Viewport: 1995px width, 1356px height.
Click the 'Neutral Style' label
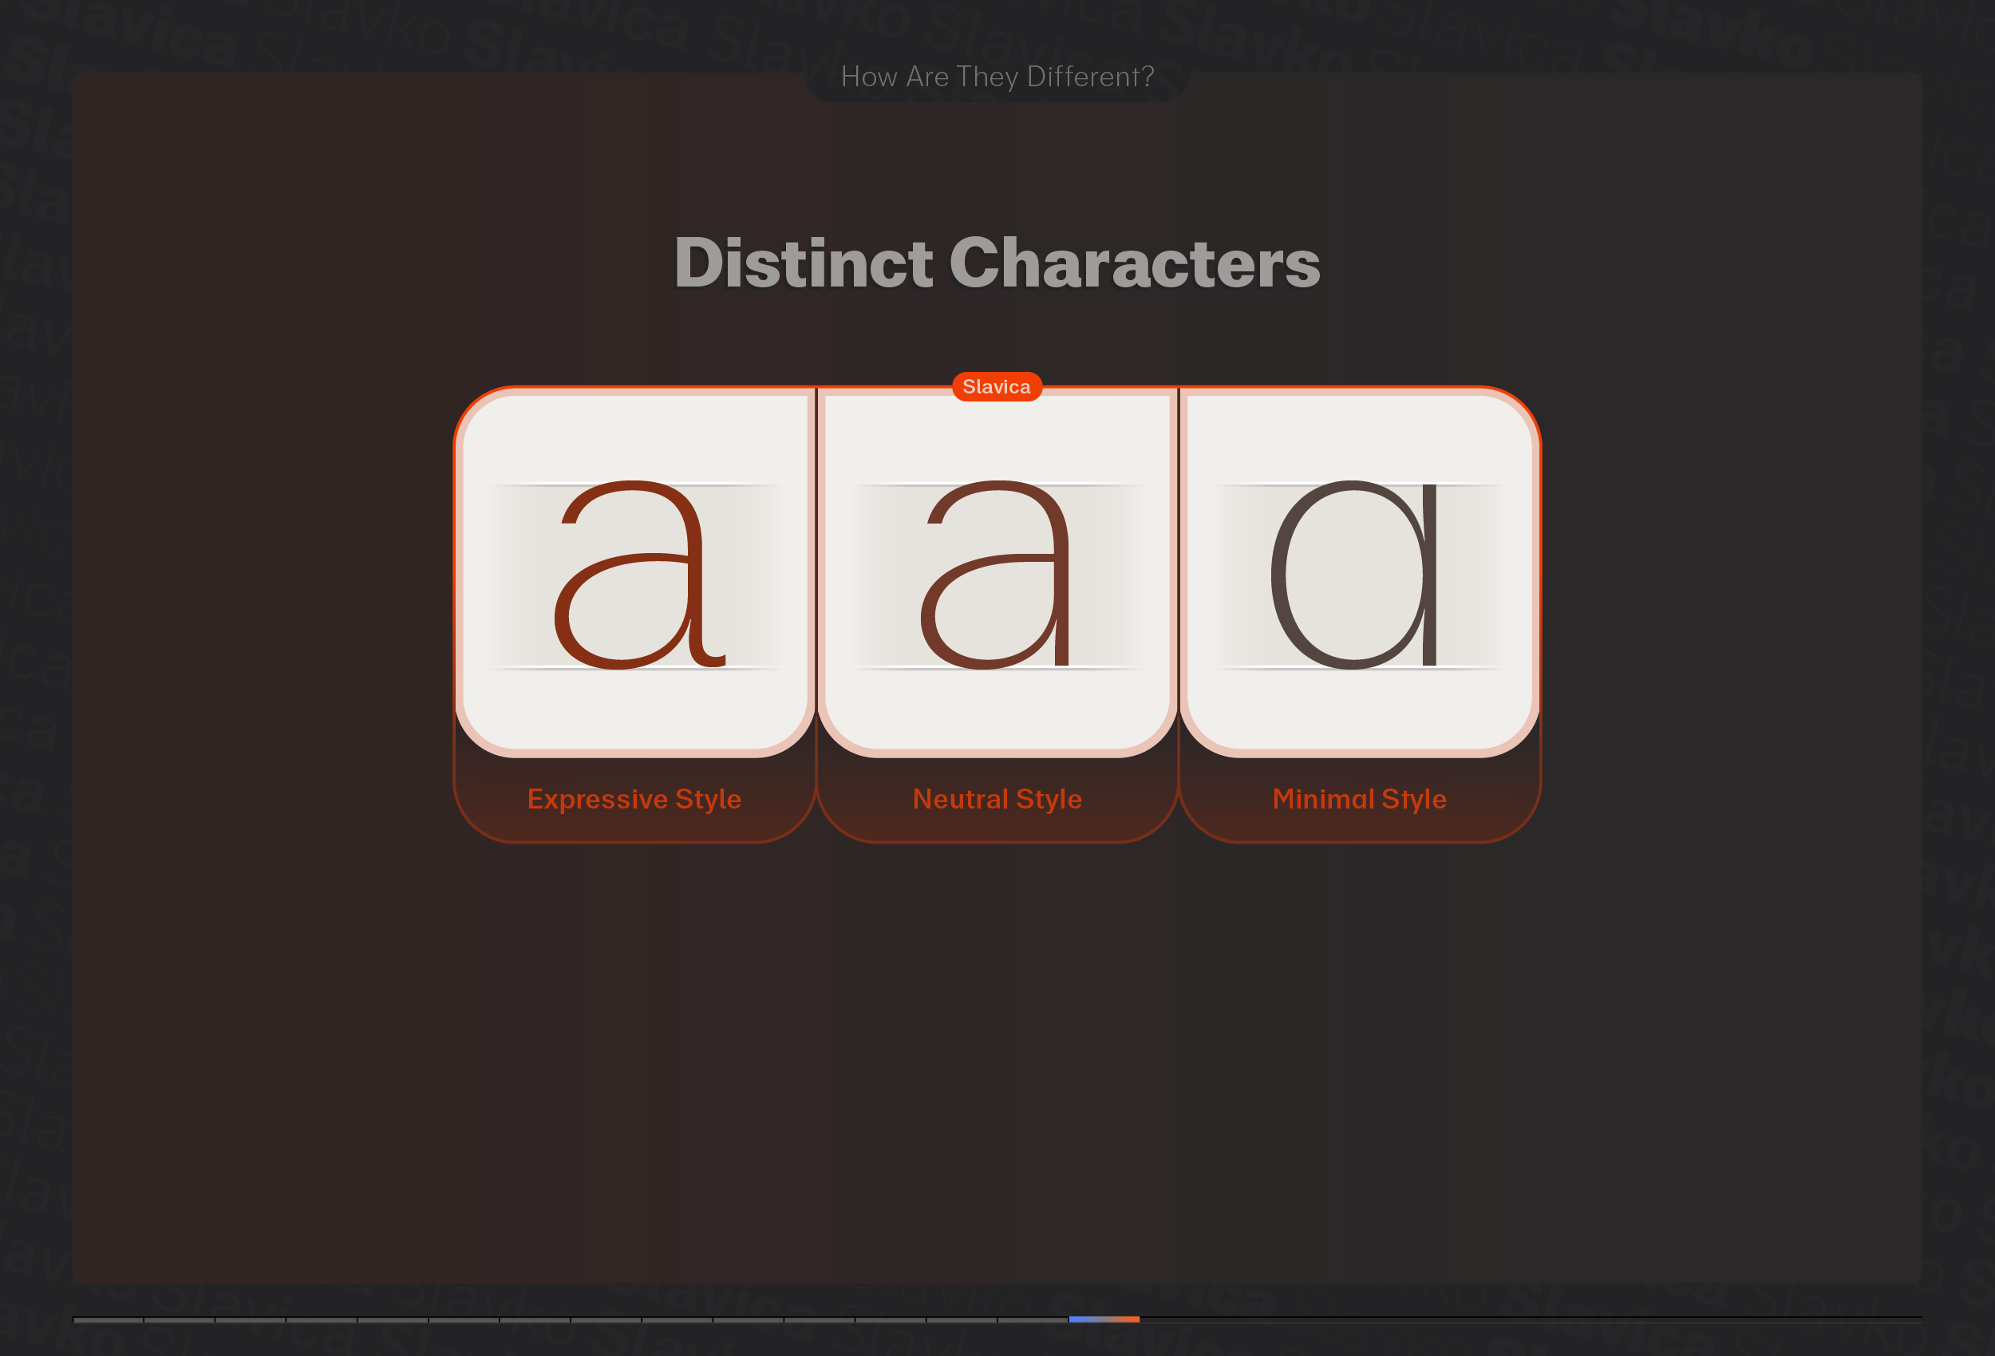coord(997,799)
